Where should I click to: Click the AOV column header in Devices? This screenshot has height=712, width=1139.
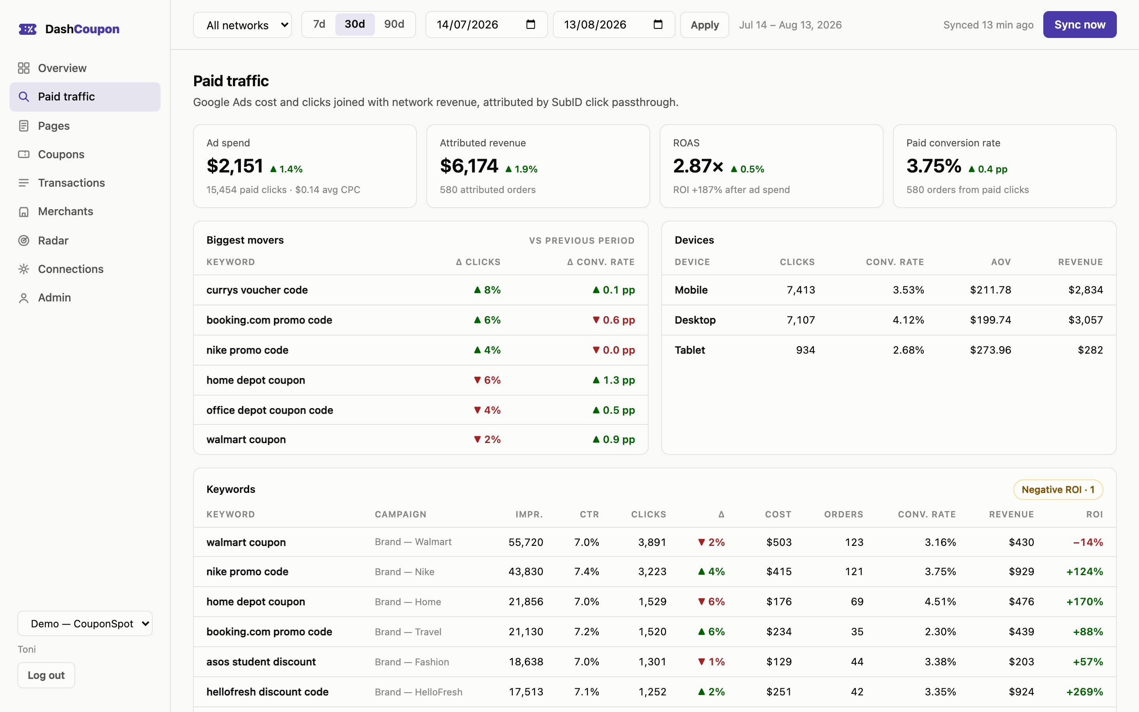coord(1001,262)
